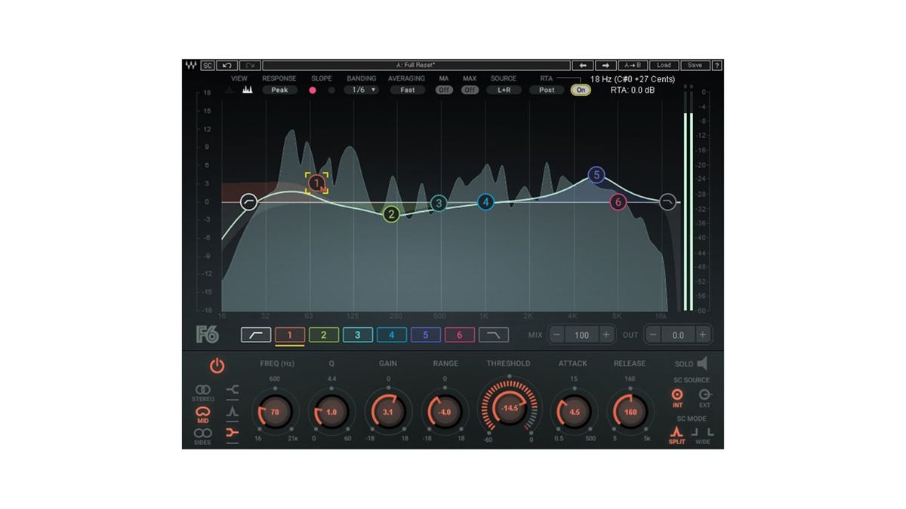Open the BANDING 1/6 dropdown
Screen dimensions: 906x509
point(361,90)
